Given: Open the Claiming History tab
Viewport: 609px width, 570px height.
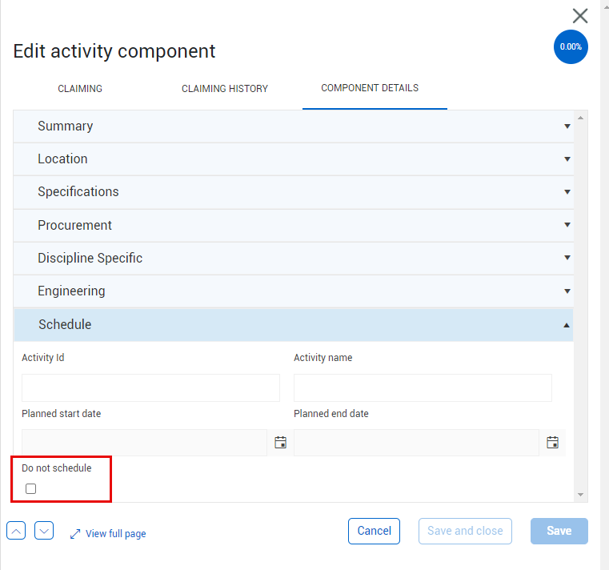Looking at the screenshot, I should point(225,89).
